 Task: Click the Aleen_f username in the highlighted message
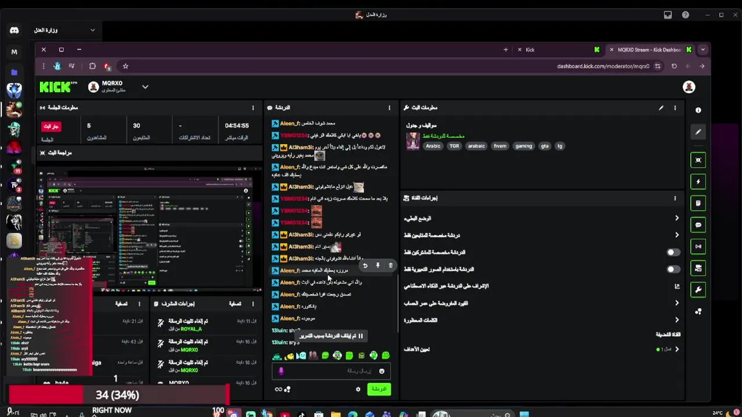289,270
